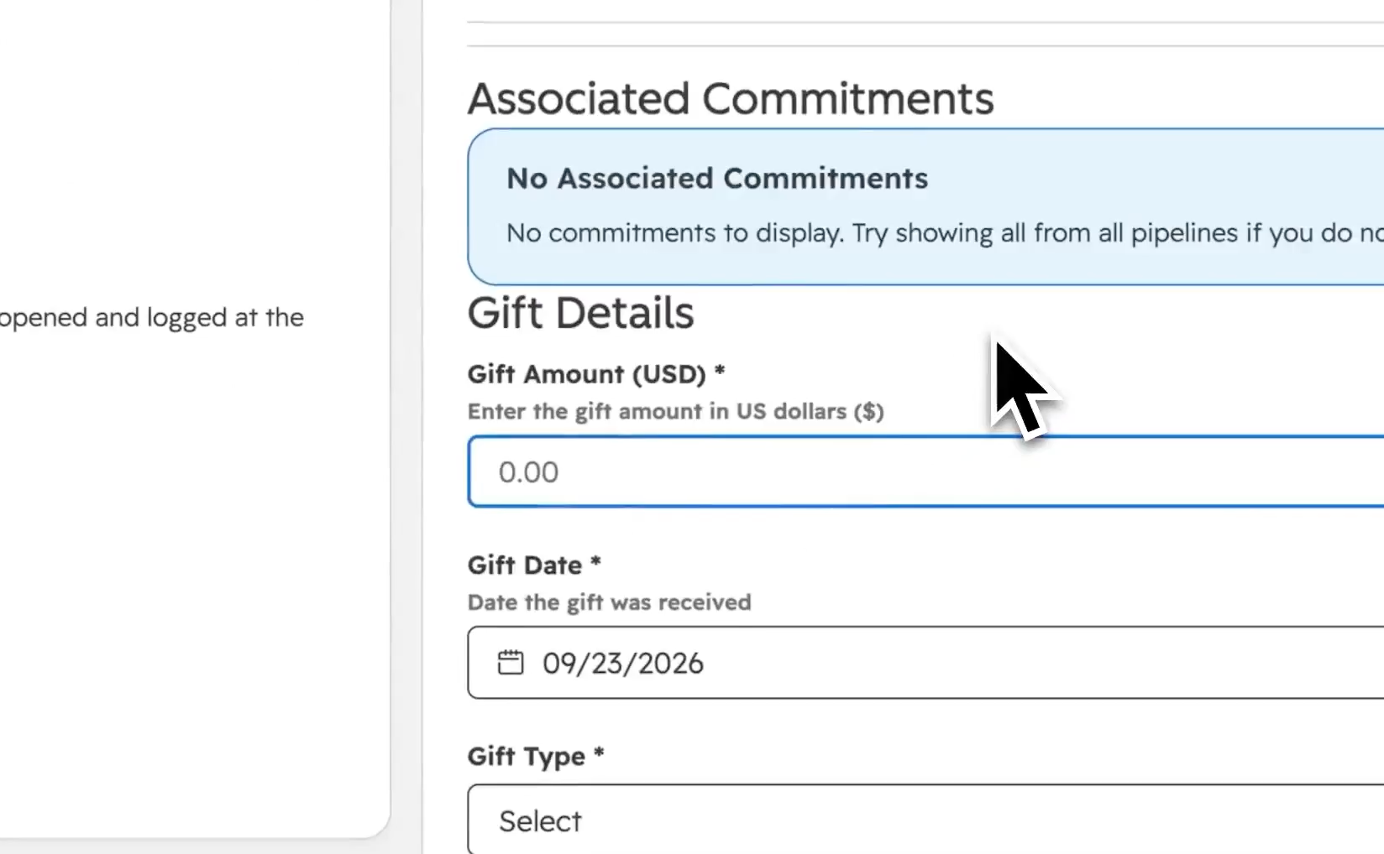Click the "Gift Details" section heading

click(581, 313)
